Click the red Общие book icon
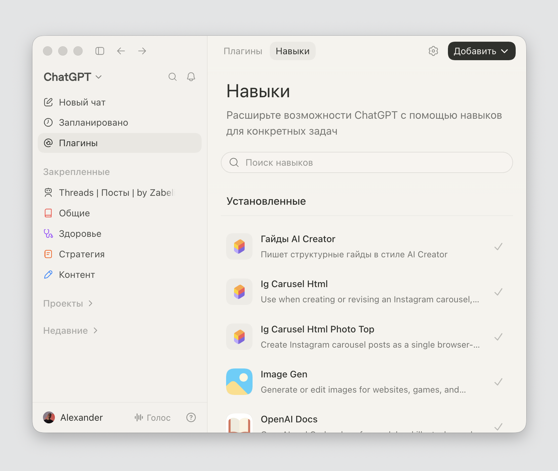Image resolution: width=558 pixels, height=471 pixels. [48, 213]
